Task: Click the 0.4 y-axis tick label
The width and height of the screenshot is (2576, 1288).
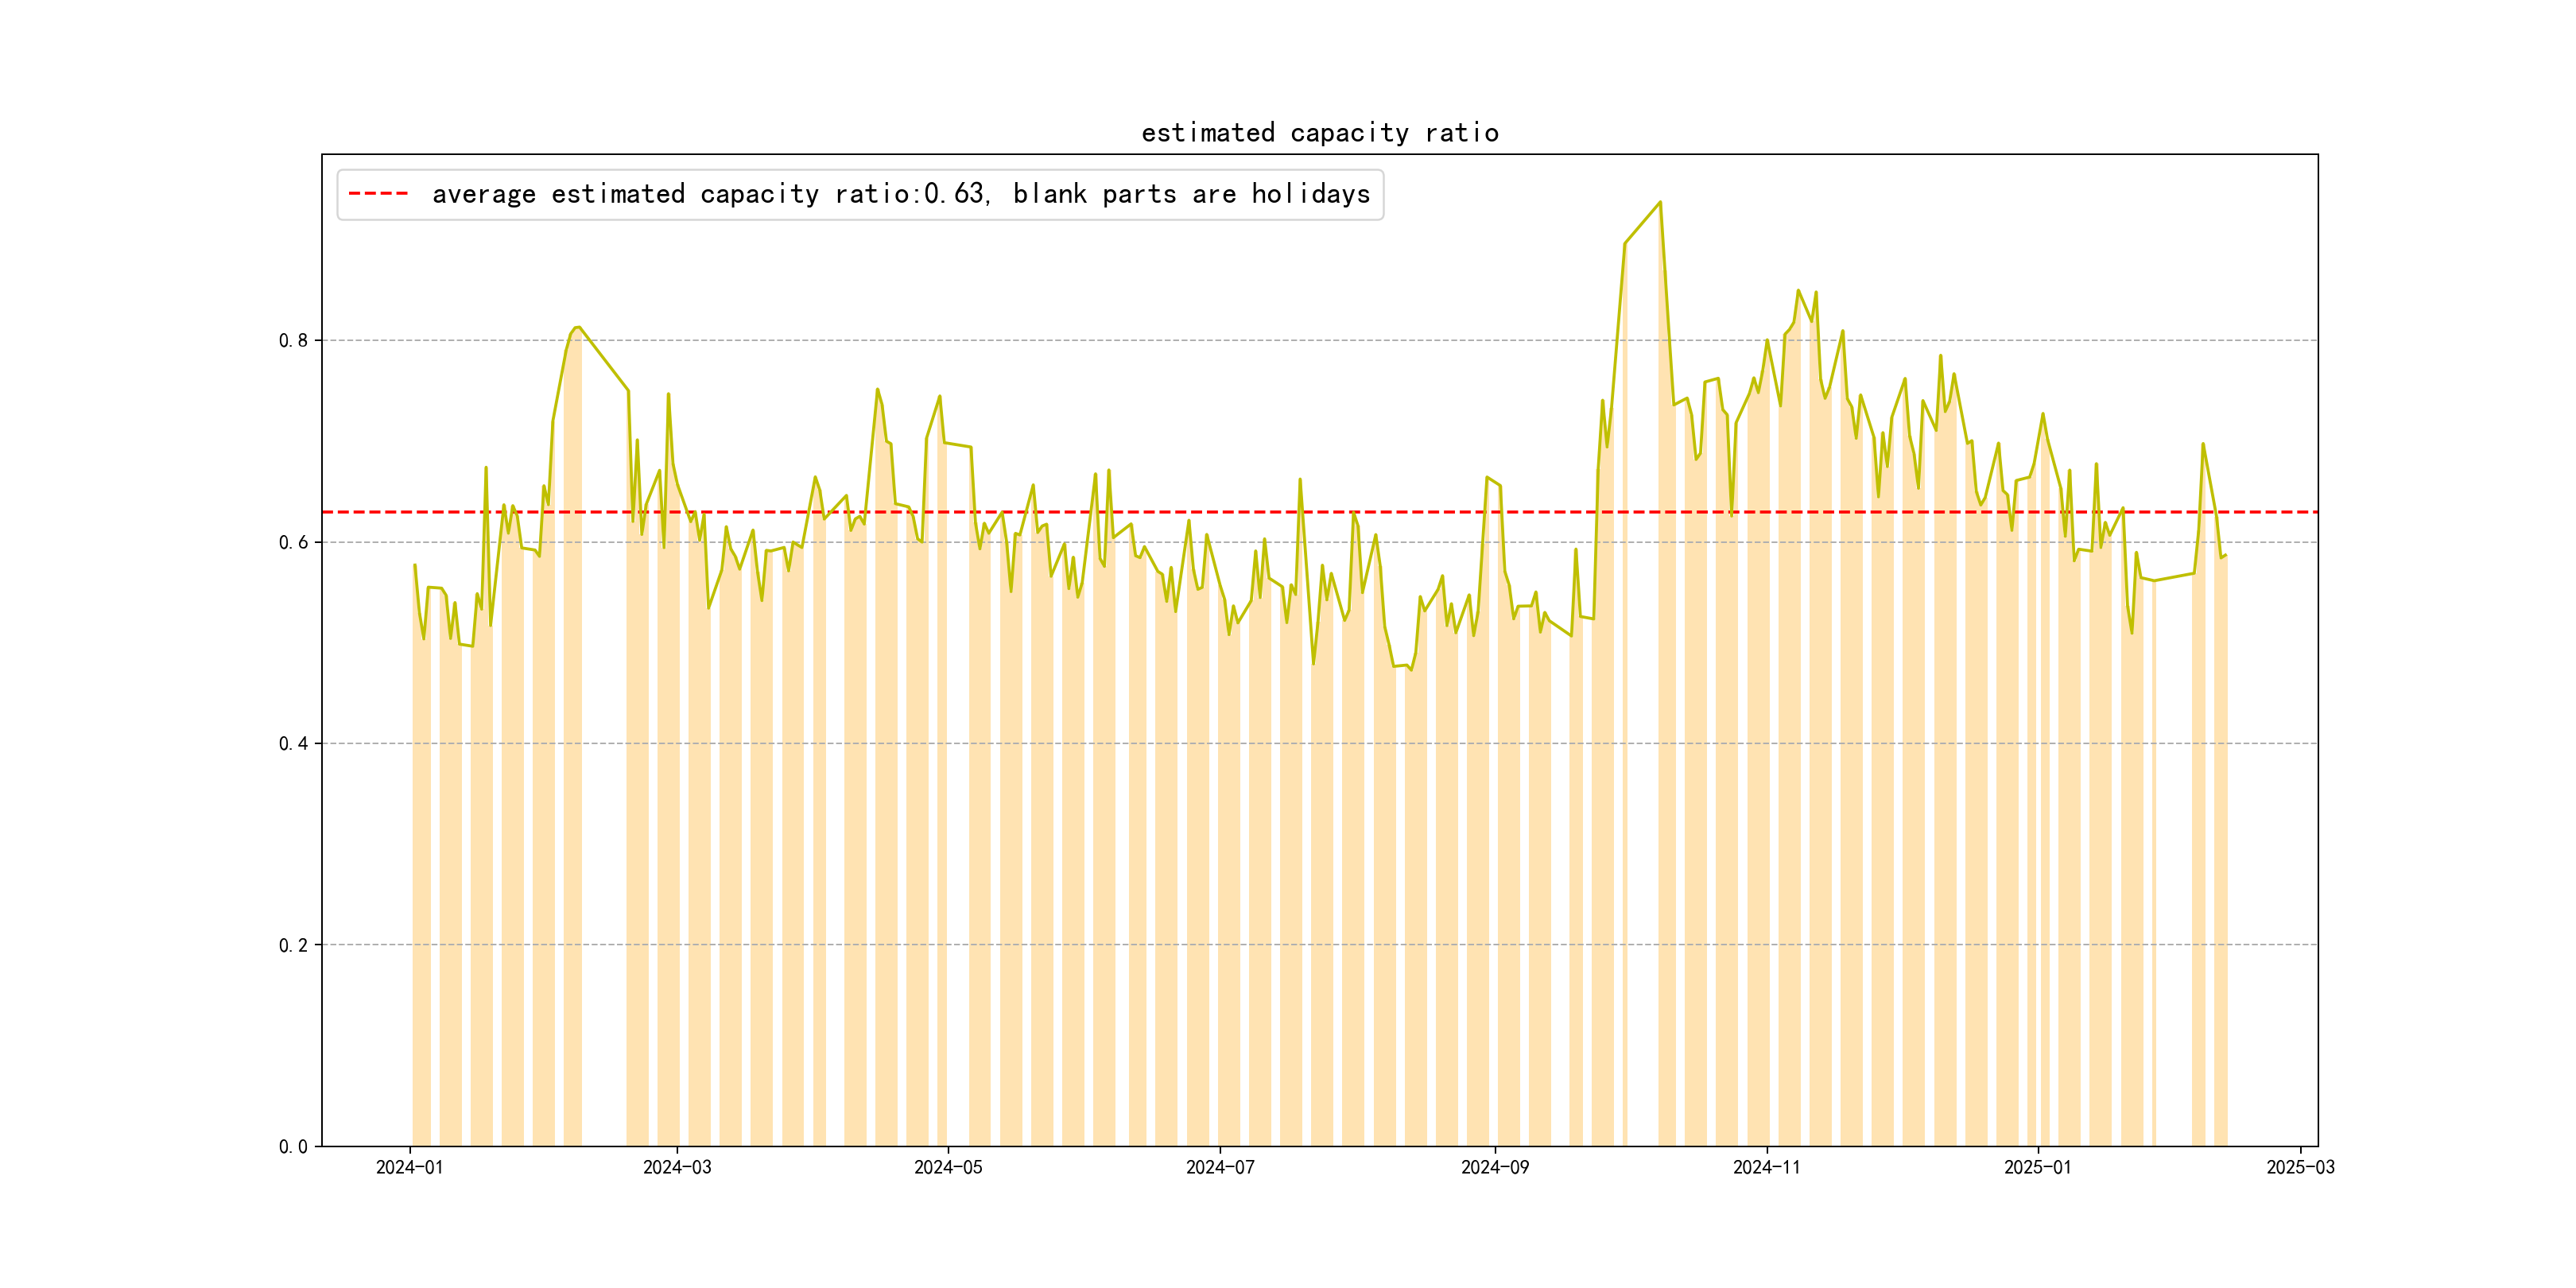Action: click(293, 744)
